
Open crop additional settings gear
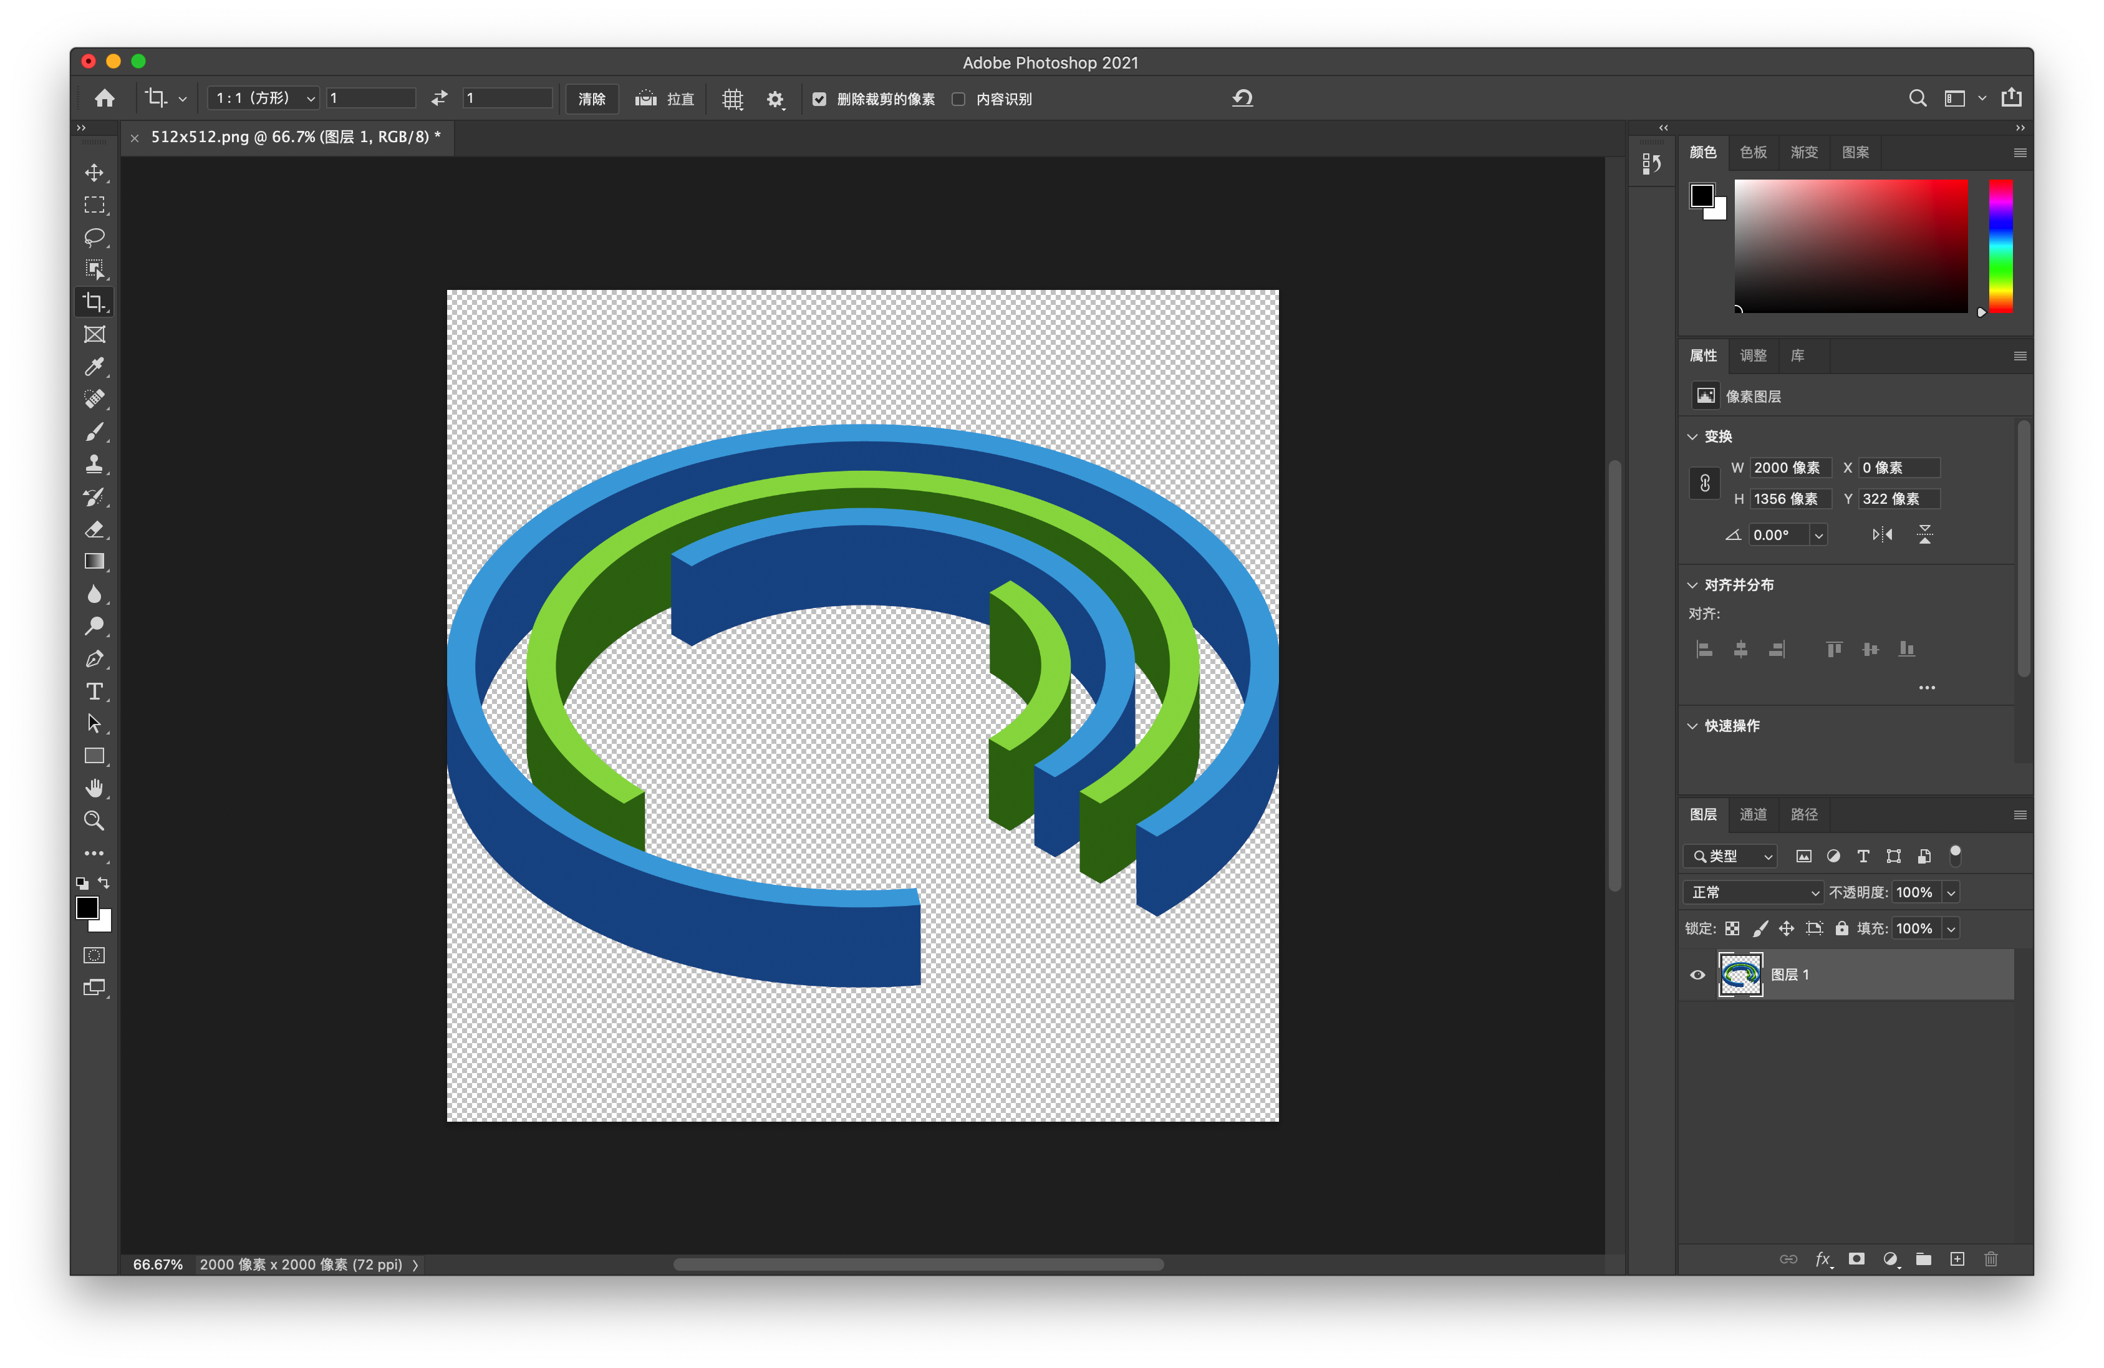tap(775, 99)
